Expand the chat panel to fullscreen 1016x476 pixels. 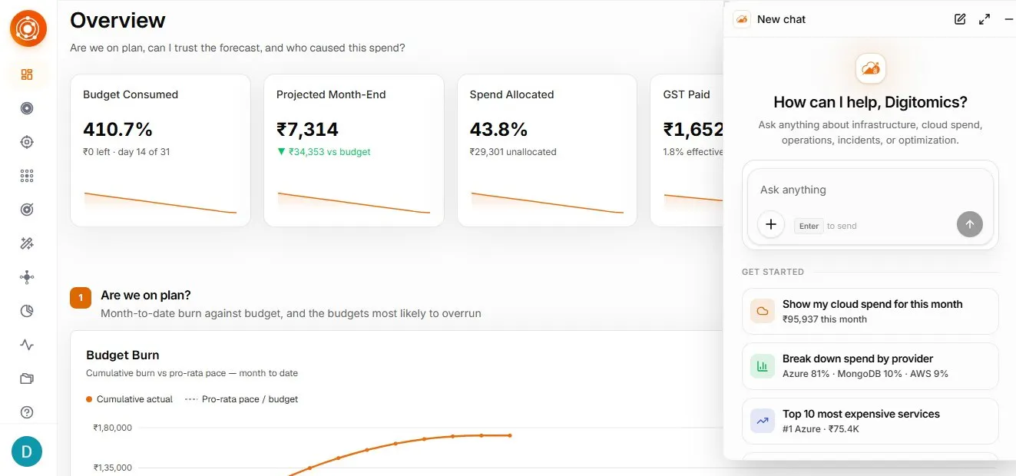pyautogui.click(x=985, y=19)
